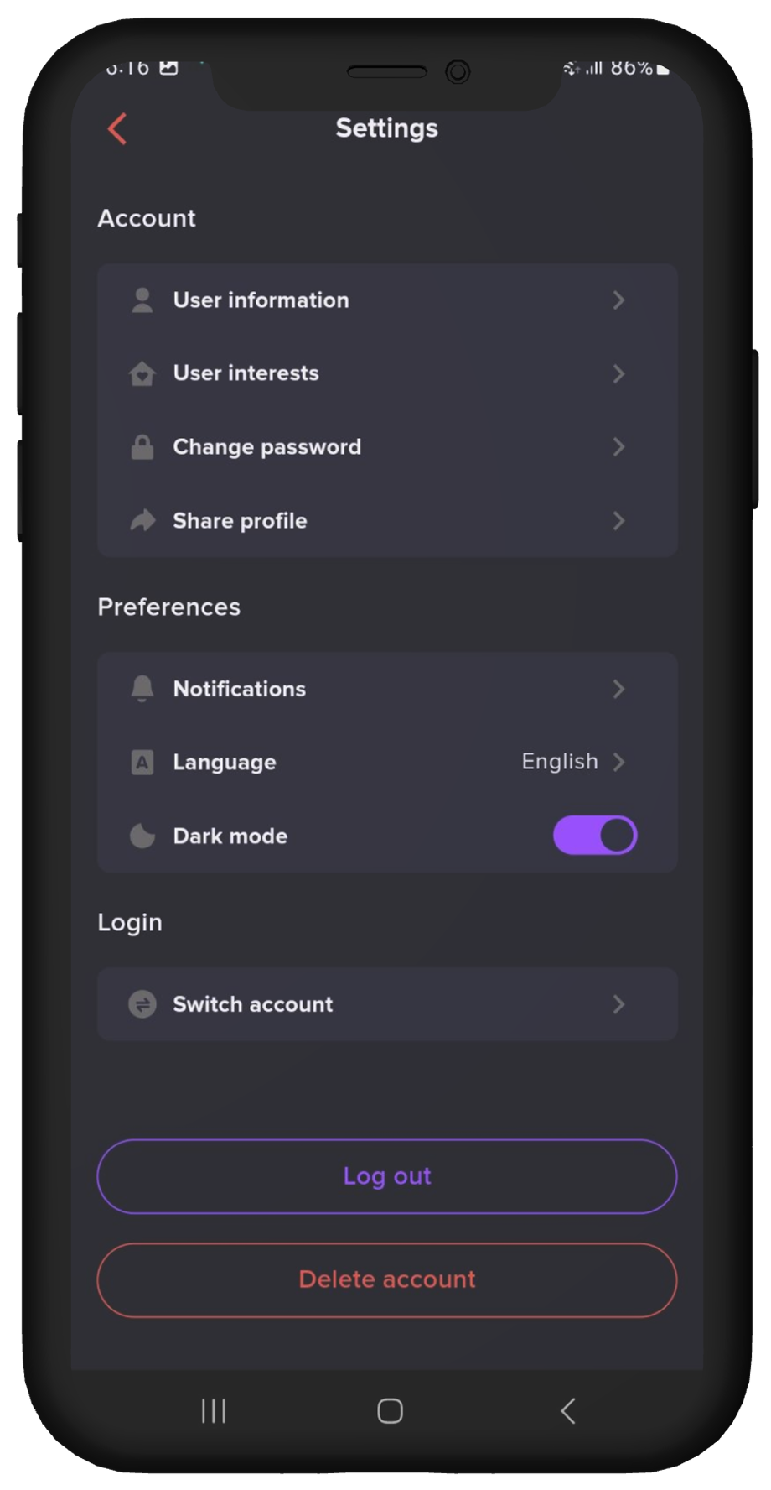This screenshot has width=771, height=1490.
Task: Select the User interests home icon
Action: pyautogui.click(x=142, y=373)
